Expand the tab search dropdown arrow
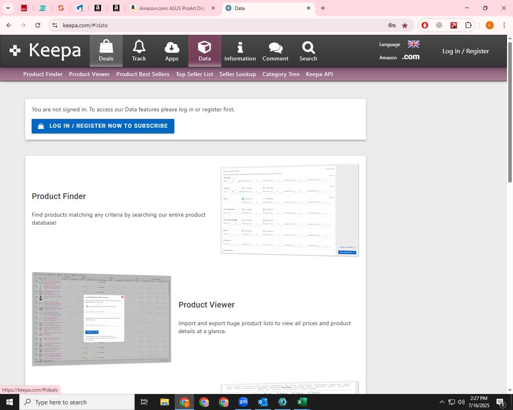 coord(8,8)
